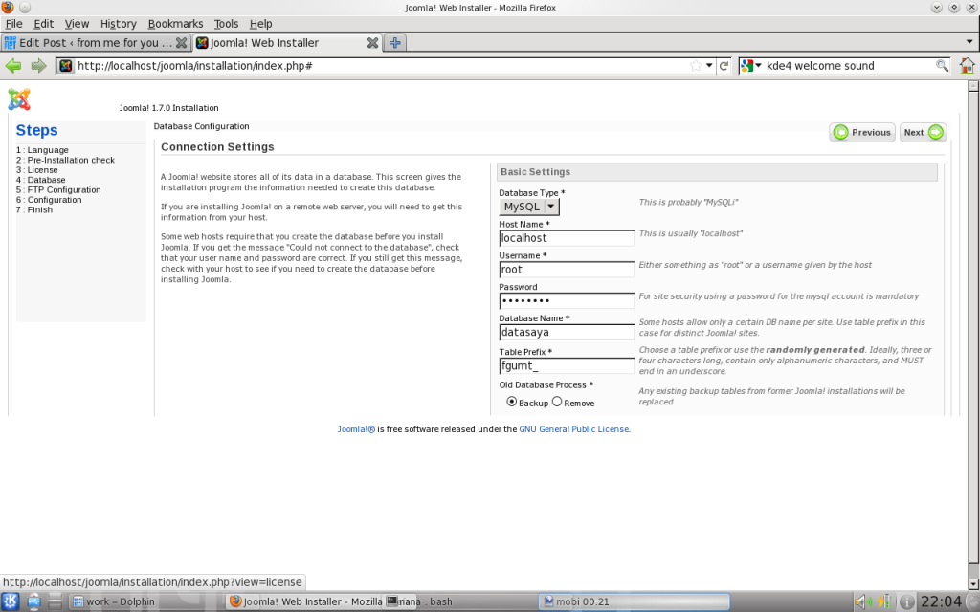Open the KDE application launcher
Viewport: 980px width, 612px height.
pyautogui.click(x=11, y=601)
